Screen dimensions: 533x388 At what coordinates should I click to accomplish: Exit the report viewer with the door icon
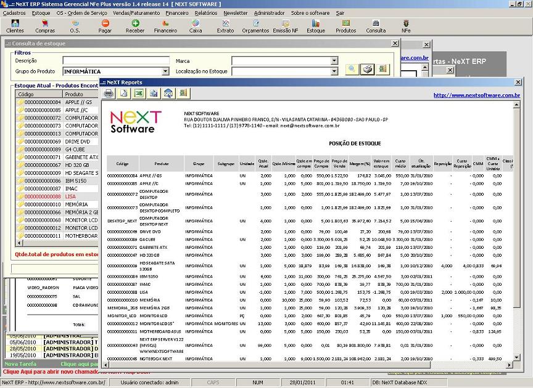point(183,93)
